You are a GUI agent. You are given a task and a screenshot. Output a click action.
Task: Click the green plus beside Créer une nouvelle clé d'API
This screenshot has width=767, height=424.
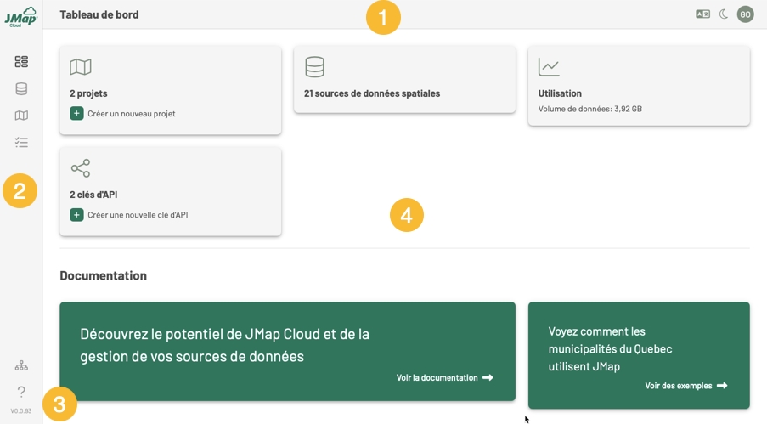[76, 215]
